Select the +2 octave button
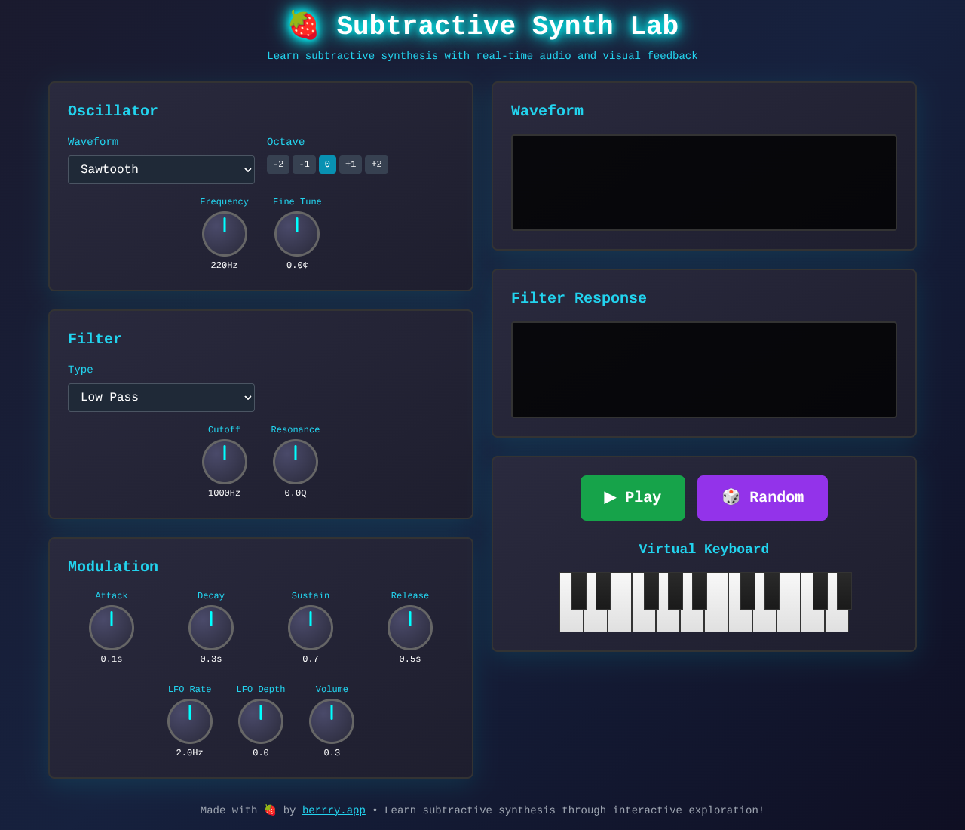The image size is (965, 830). pyautogui.click(x=376, y=164)
